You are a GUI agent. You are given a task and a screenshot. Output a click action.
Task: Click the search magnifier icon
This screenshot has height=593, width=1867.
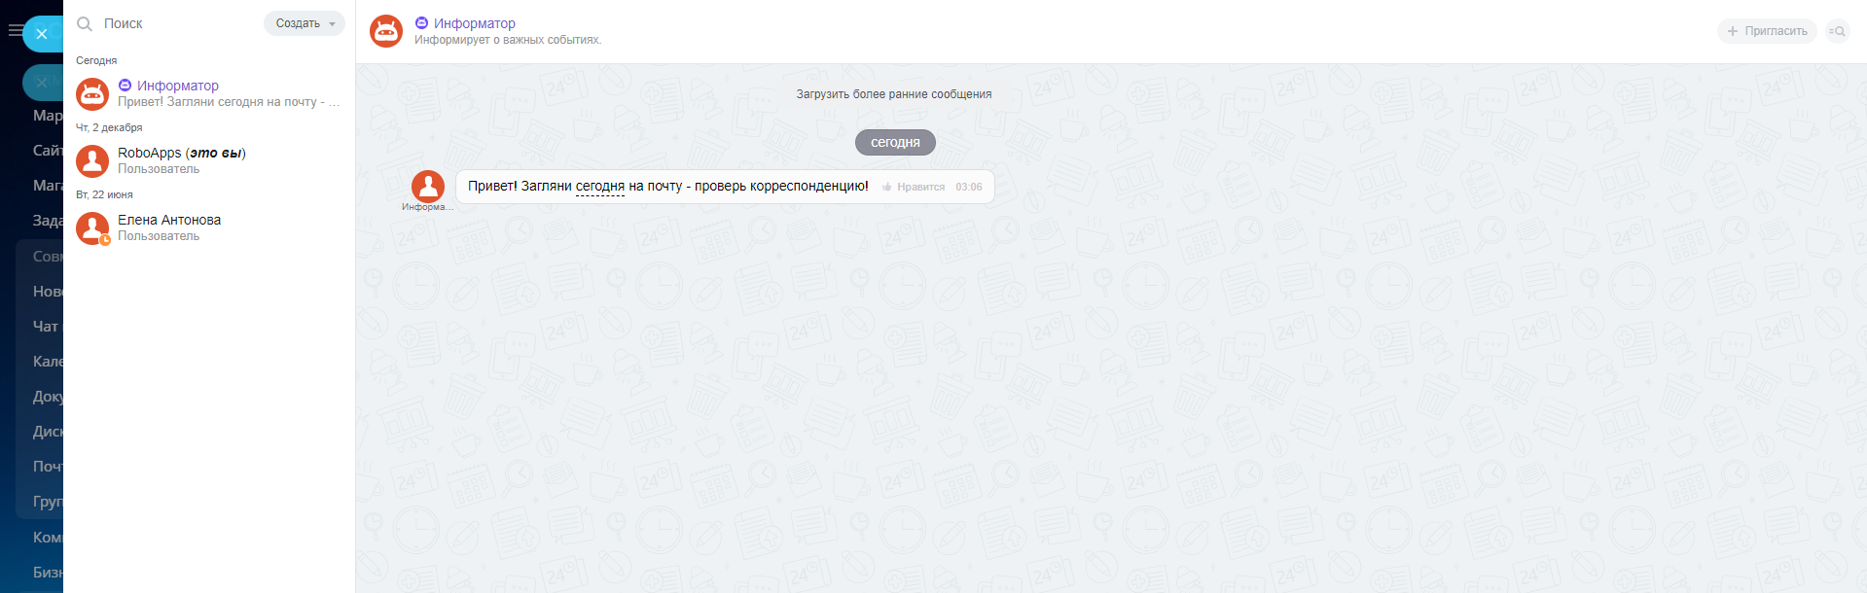click(x=85, y=23)
